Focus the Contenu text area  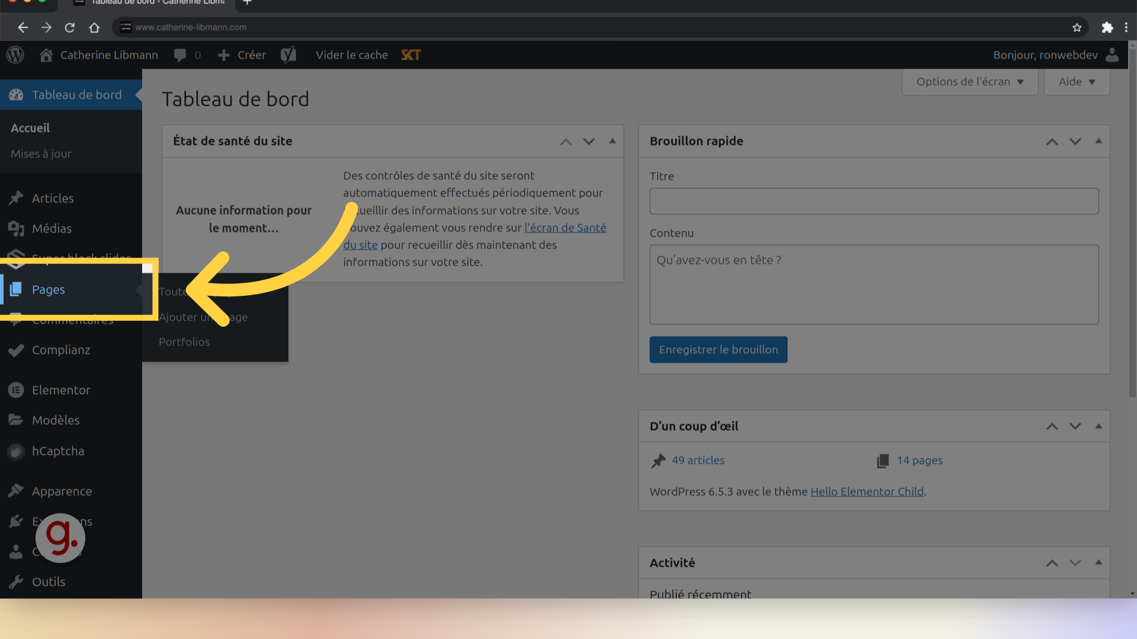pyautogui.click(x=874, y=285)
